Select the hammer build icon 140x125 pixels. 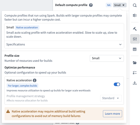click(135, 29)
